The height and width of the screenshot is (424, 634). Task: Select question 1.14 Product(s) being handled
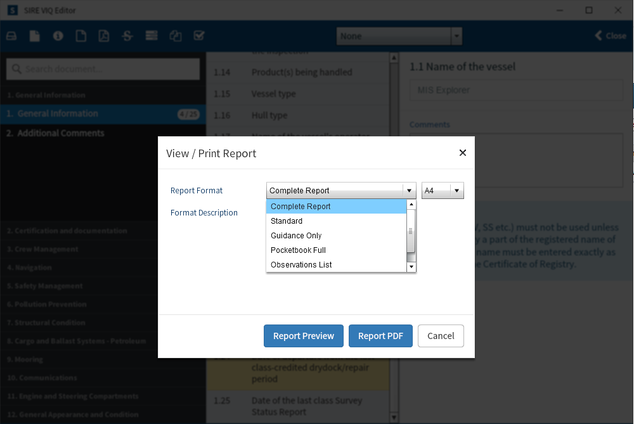[298, 72]
